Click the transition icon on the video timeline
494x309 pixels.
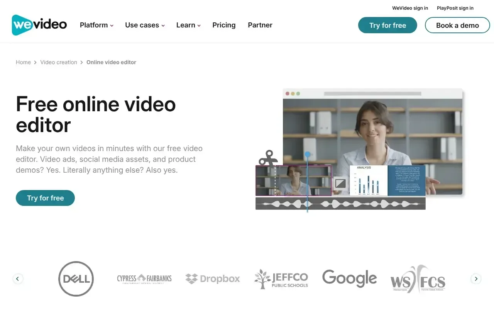tap(340, 183)
